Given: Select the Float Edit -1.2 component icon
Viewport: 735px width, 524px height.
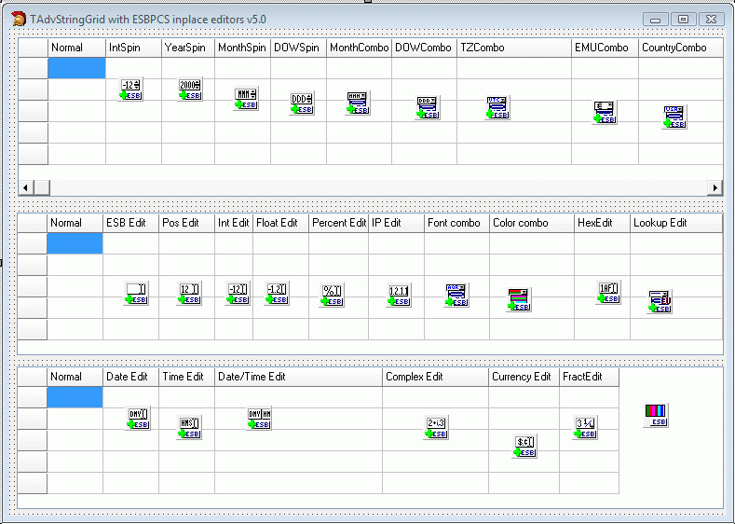Looking at the screenshot, I should pyautogui.click(x=276, y=294).
